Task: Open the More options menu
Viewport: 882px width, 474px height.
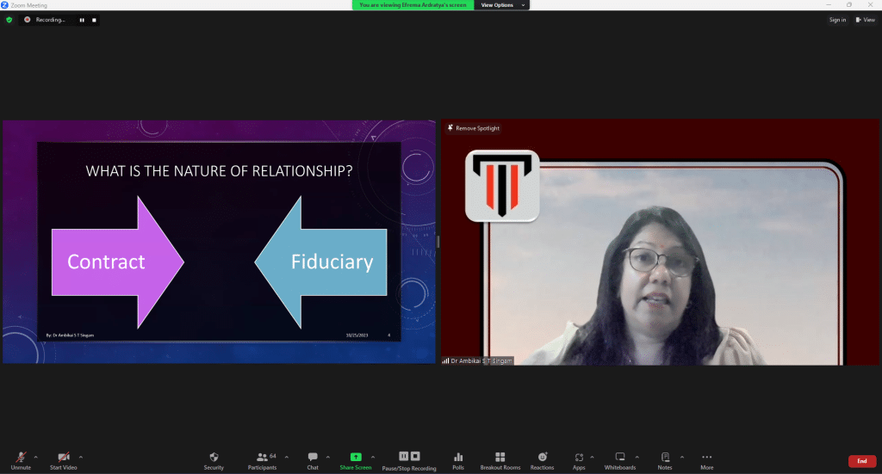Action: click(706, 458)
